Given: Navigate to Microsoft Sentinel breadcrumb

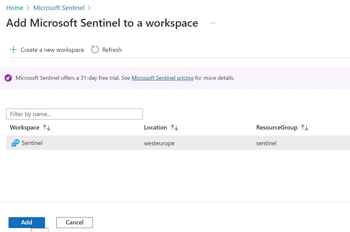Looking at the screenshot, I should [x=59, y=8].
